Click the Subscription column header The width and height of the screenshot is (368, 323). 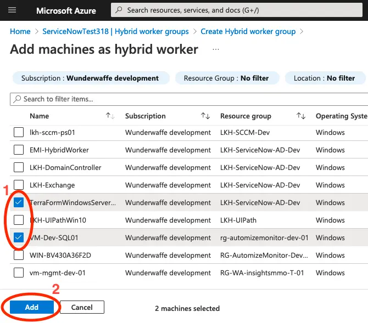click(146, 116)
